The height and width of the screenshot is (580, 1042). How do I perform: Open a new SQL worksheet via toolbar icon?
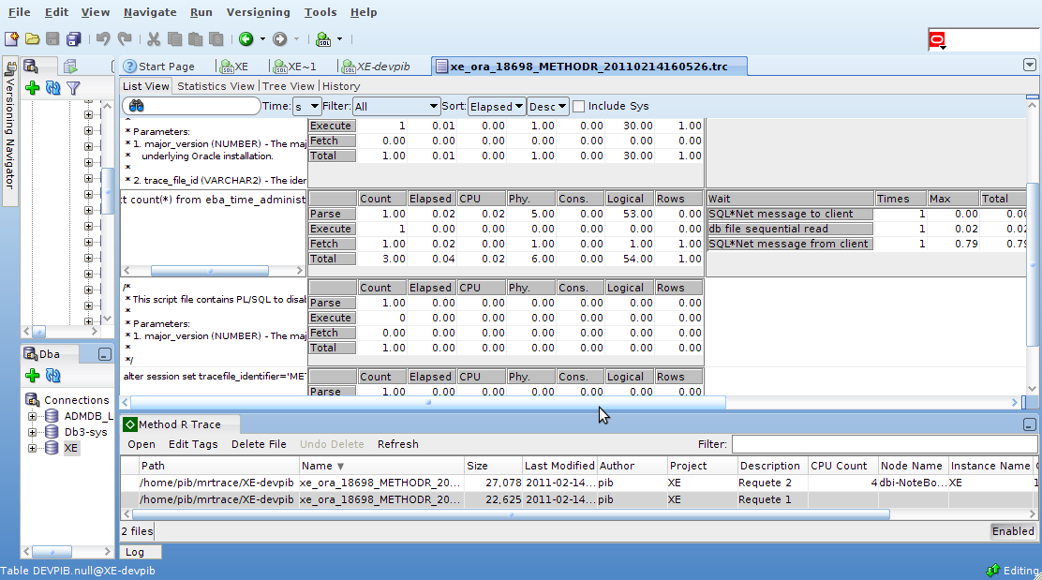point(323,38)
